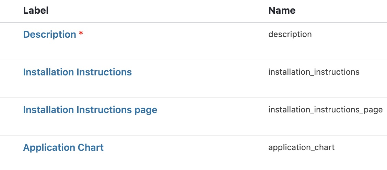This screenshot has width=387, height=170.
Task: Click the word Application in the last row
Action: tap(49, 148)
